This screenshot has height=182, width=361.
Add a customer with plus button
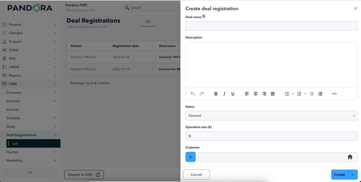pyautogui.click(x=191, y=157)
